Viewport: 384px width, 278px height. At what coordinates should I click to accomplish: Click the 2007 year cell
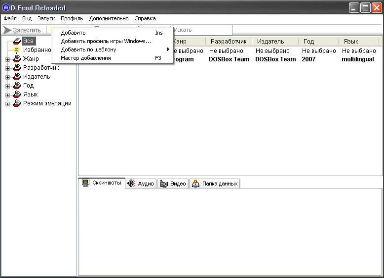click(308, 59)
